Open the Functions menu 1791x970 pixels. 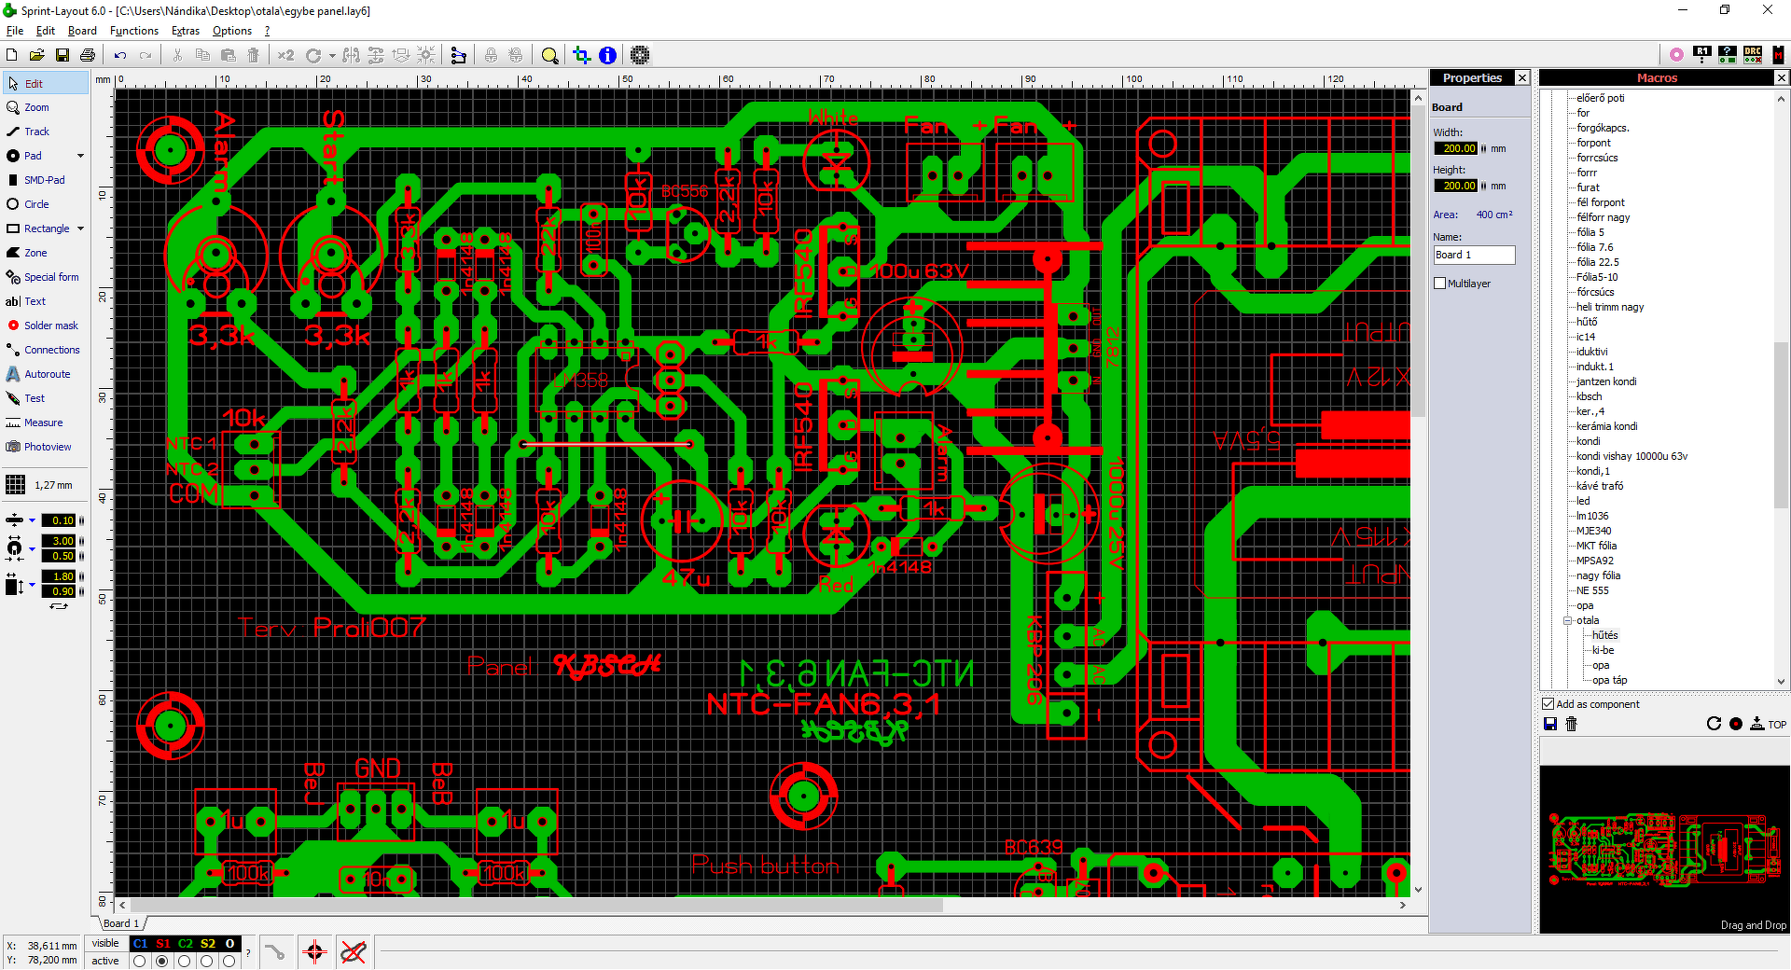134,31
